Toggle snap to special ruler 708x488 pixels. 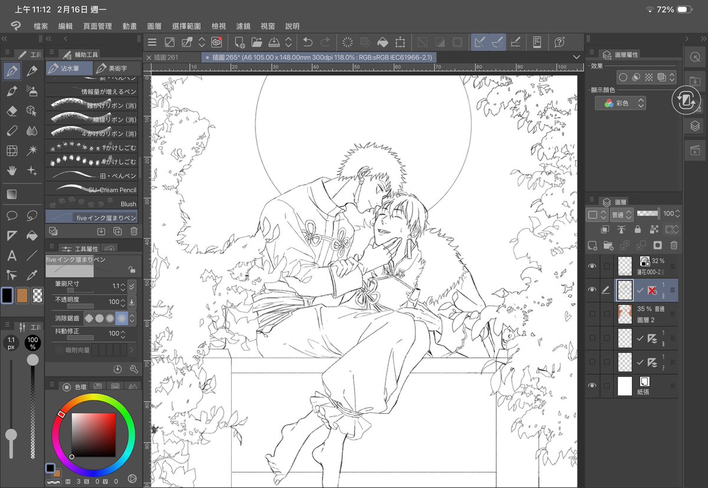click(x=497, y=42)
